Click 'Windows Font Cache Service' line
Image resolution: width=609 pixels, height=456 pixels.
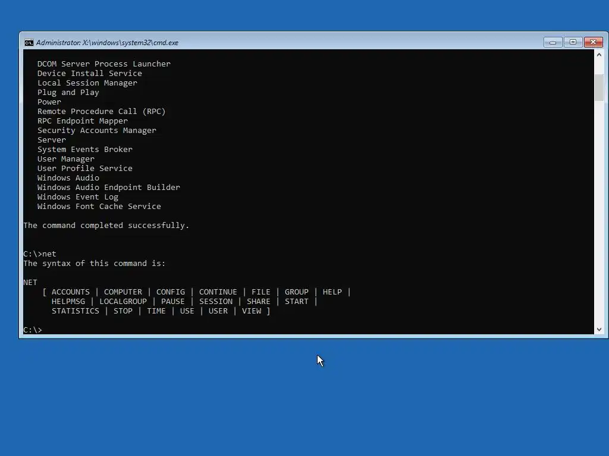[x=99, y=206]
